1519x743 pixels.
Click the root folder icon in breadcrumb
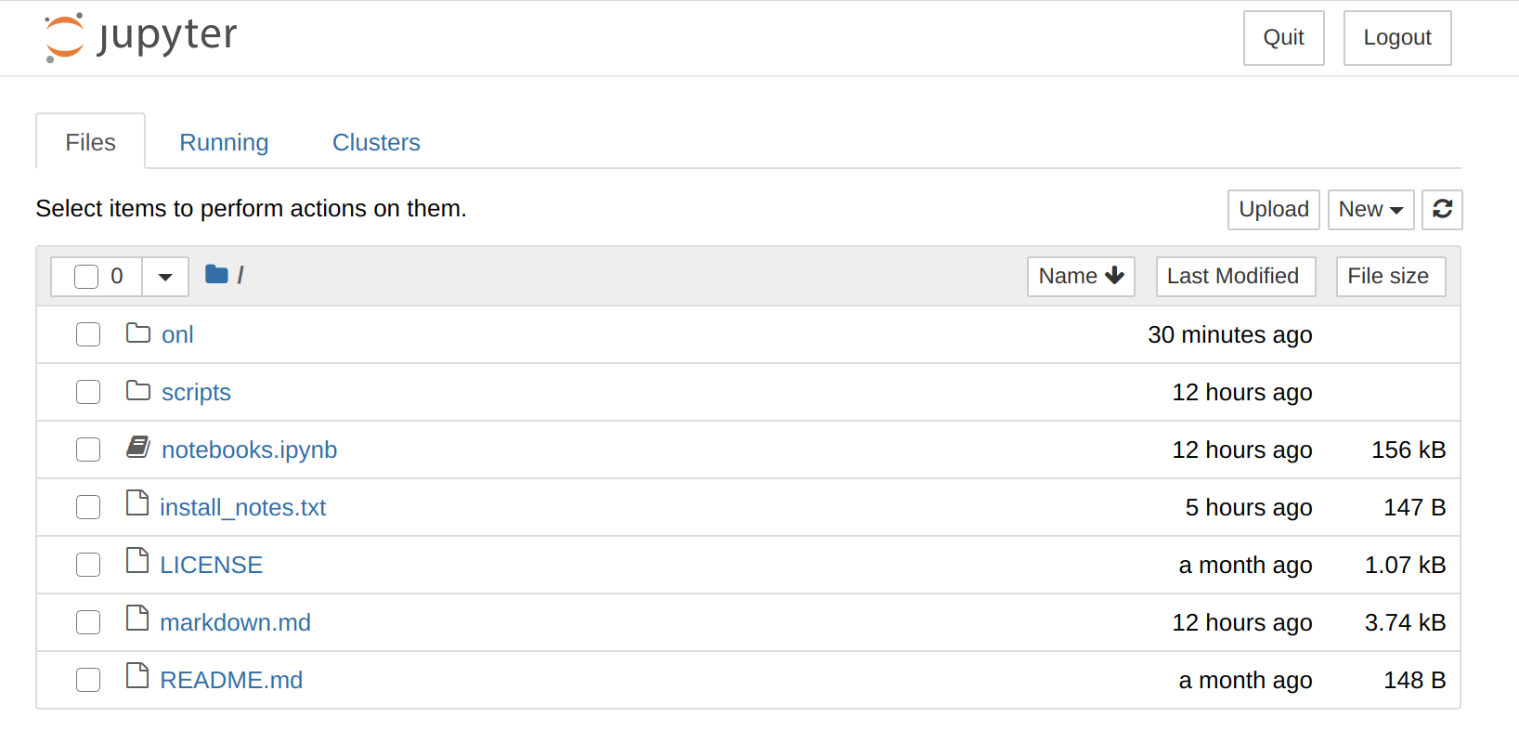pos(216,274)
